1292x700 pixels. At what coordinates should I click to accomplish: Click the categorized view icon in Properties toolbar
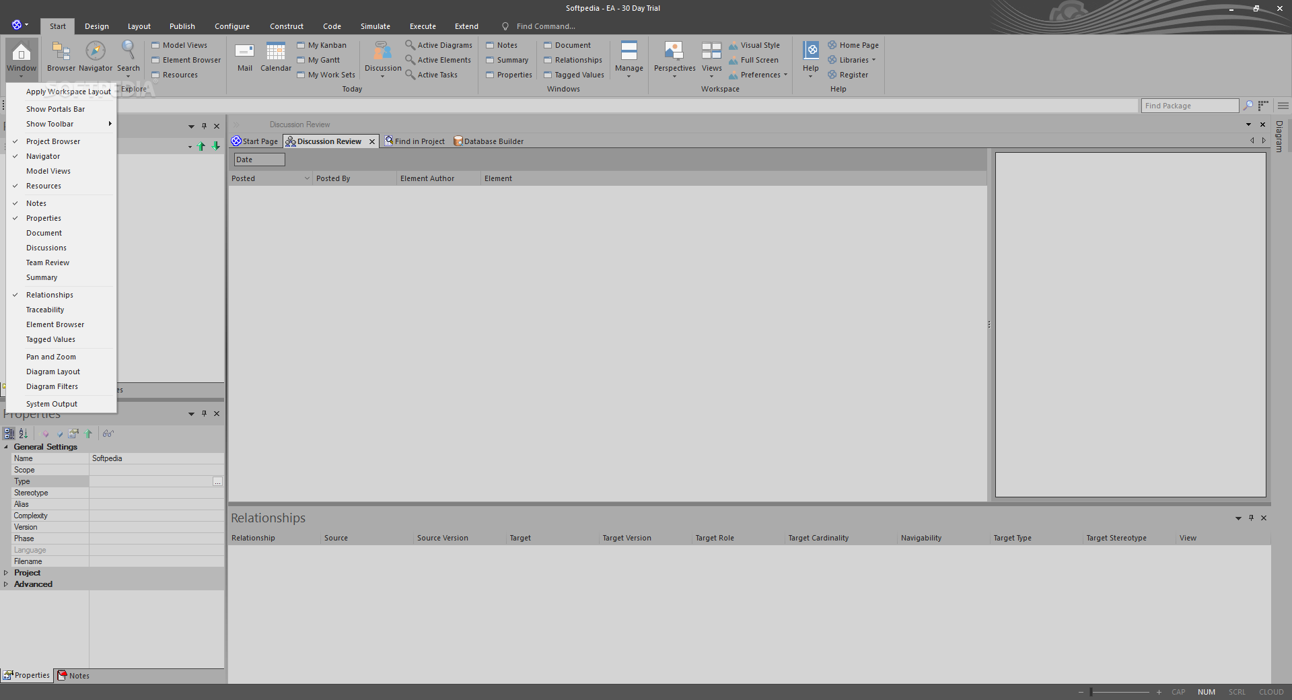tap(9, 433)
